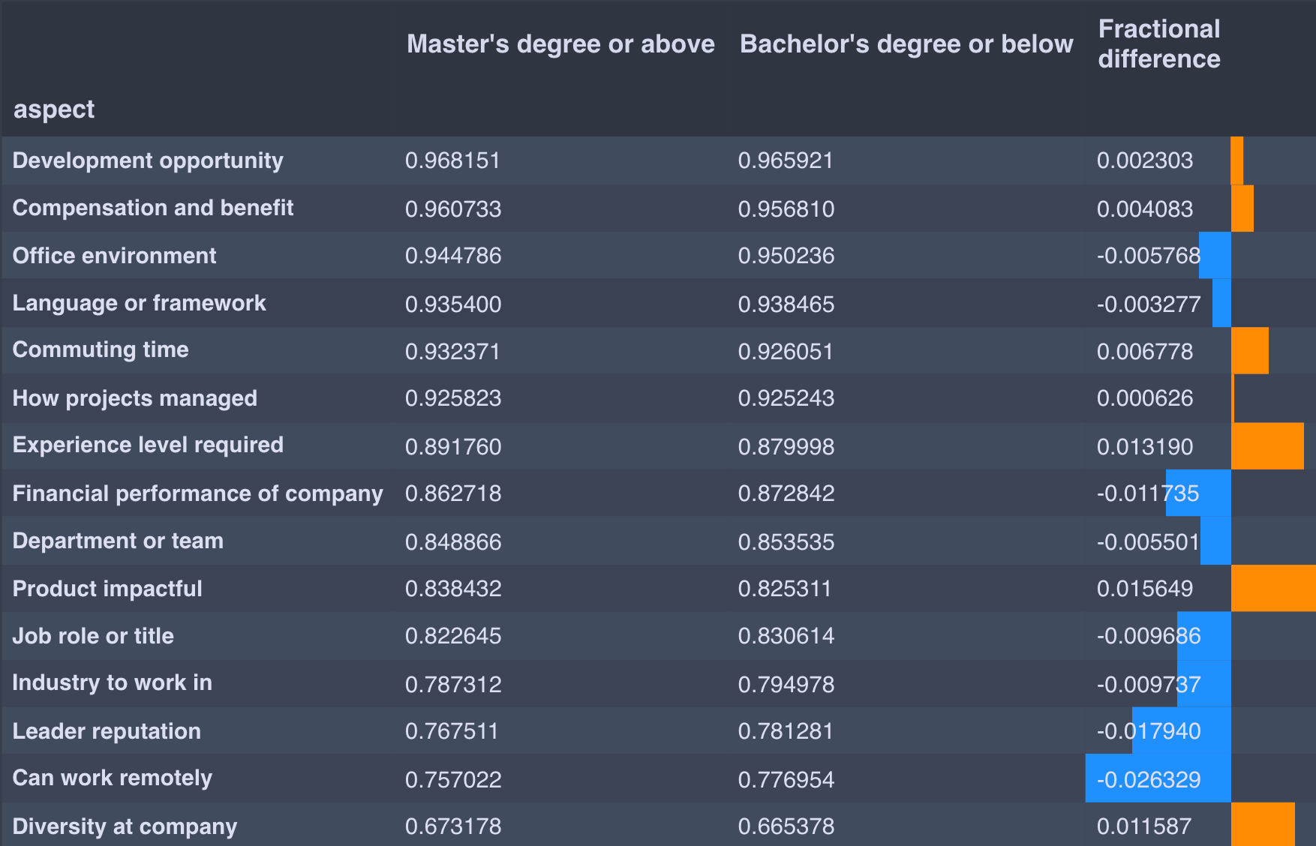Viewport: 1316px width, 846px height.
Task: Click the value 0.000626 for How projects managed
Action: coord(1145,398)
